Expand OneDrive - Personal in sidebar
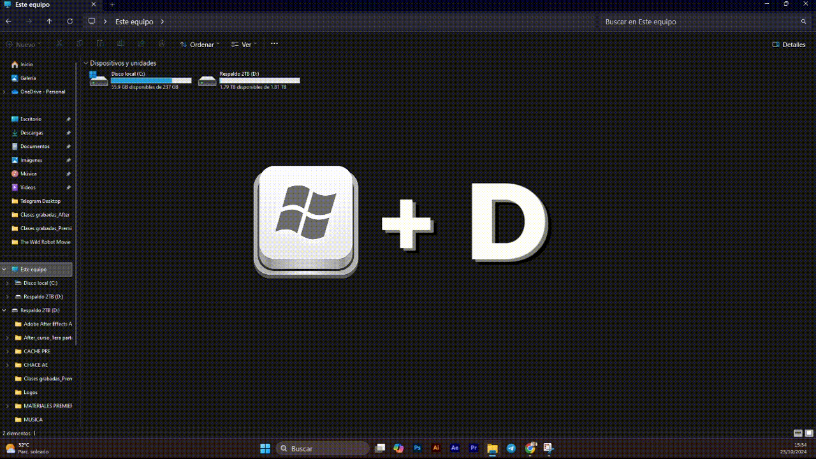The width and height of the screenshot is (816, 459). 4,92
